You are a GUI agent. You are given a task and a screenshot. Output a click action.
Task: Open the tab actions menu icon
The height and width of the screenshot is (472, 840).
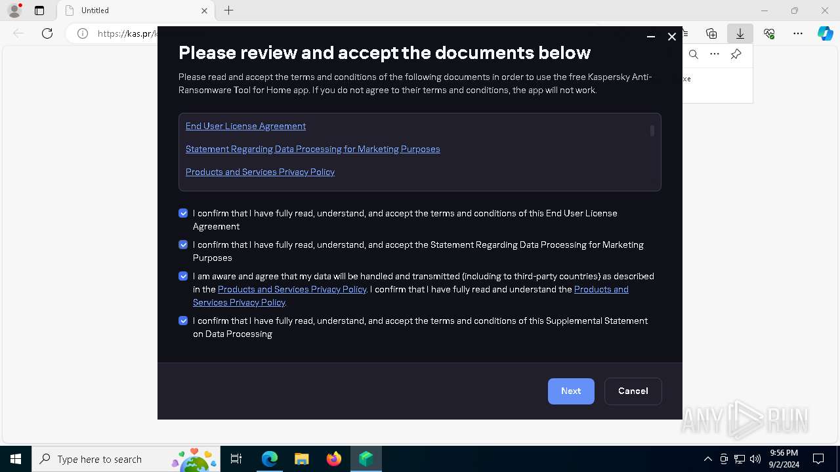(x=39, y=10)
